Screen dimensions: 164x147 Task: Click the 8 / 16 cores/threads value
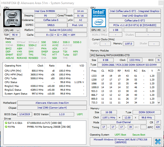coord(80,16)
